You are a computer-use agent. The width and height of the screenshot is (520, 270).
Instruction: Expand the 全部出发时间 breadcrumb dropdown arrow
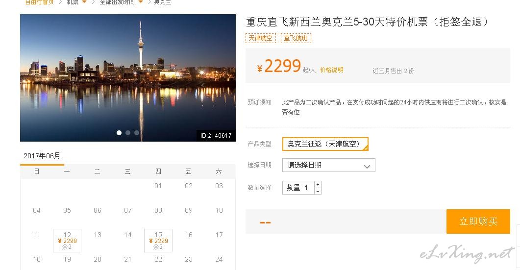click(x=141, y=2)
